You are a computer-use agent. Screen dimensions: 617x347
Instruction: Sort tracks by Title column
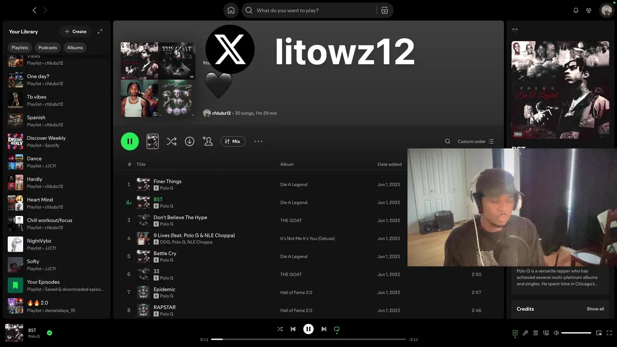(141, 164)
